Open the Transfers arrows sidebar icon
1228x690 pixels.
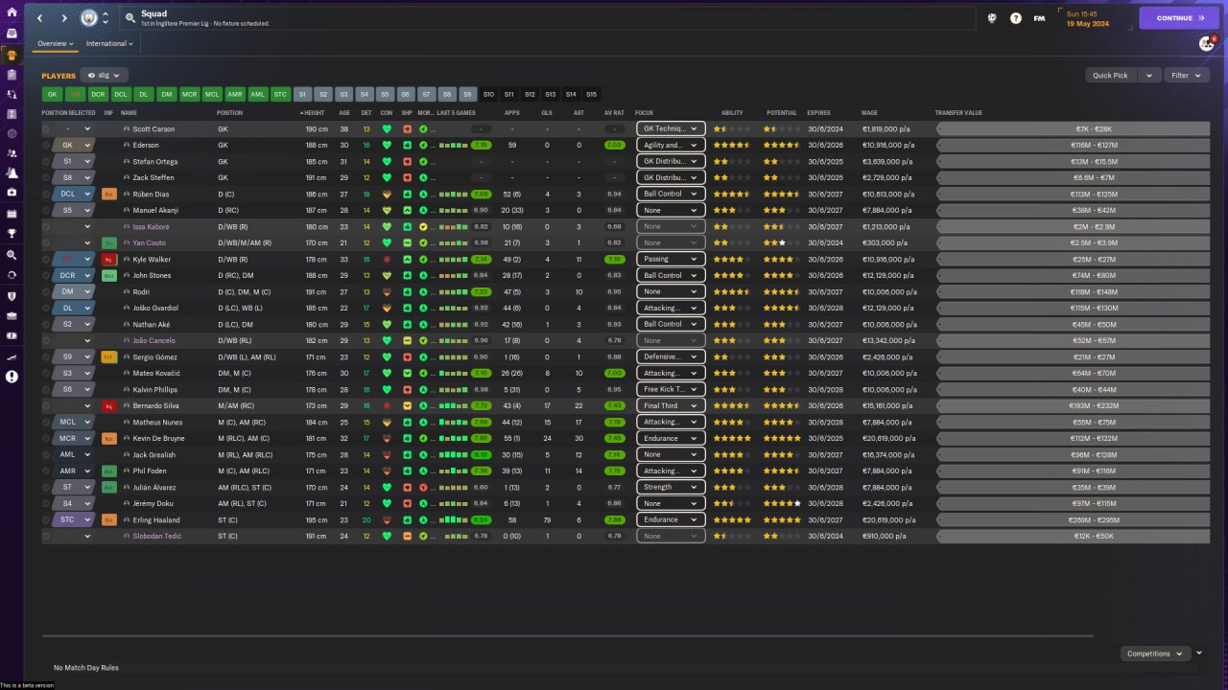(12, 275)
